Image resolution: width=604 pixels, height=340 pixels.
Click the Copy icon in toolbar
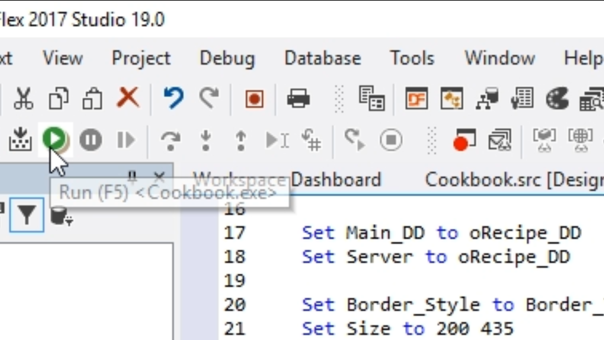pos(59,99)
